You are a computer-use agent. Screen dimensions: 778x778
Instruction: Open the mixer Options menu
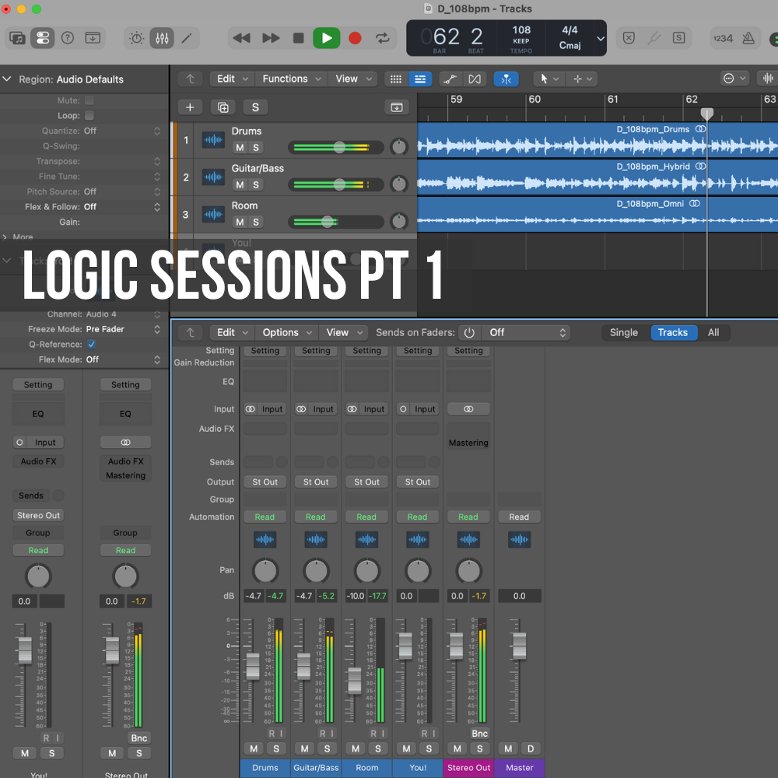point(287,332)
